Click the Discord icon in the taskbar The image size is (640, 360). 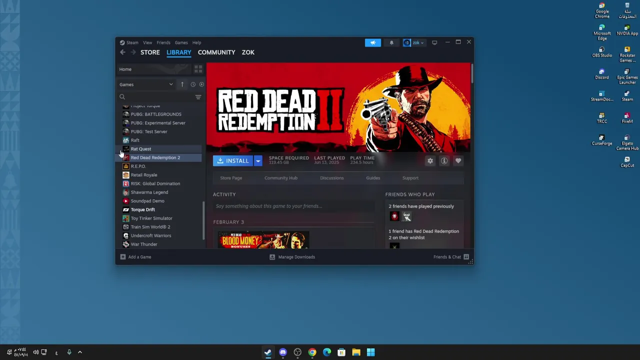click(x=283, y=352)
